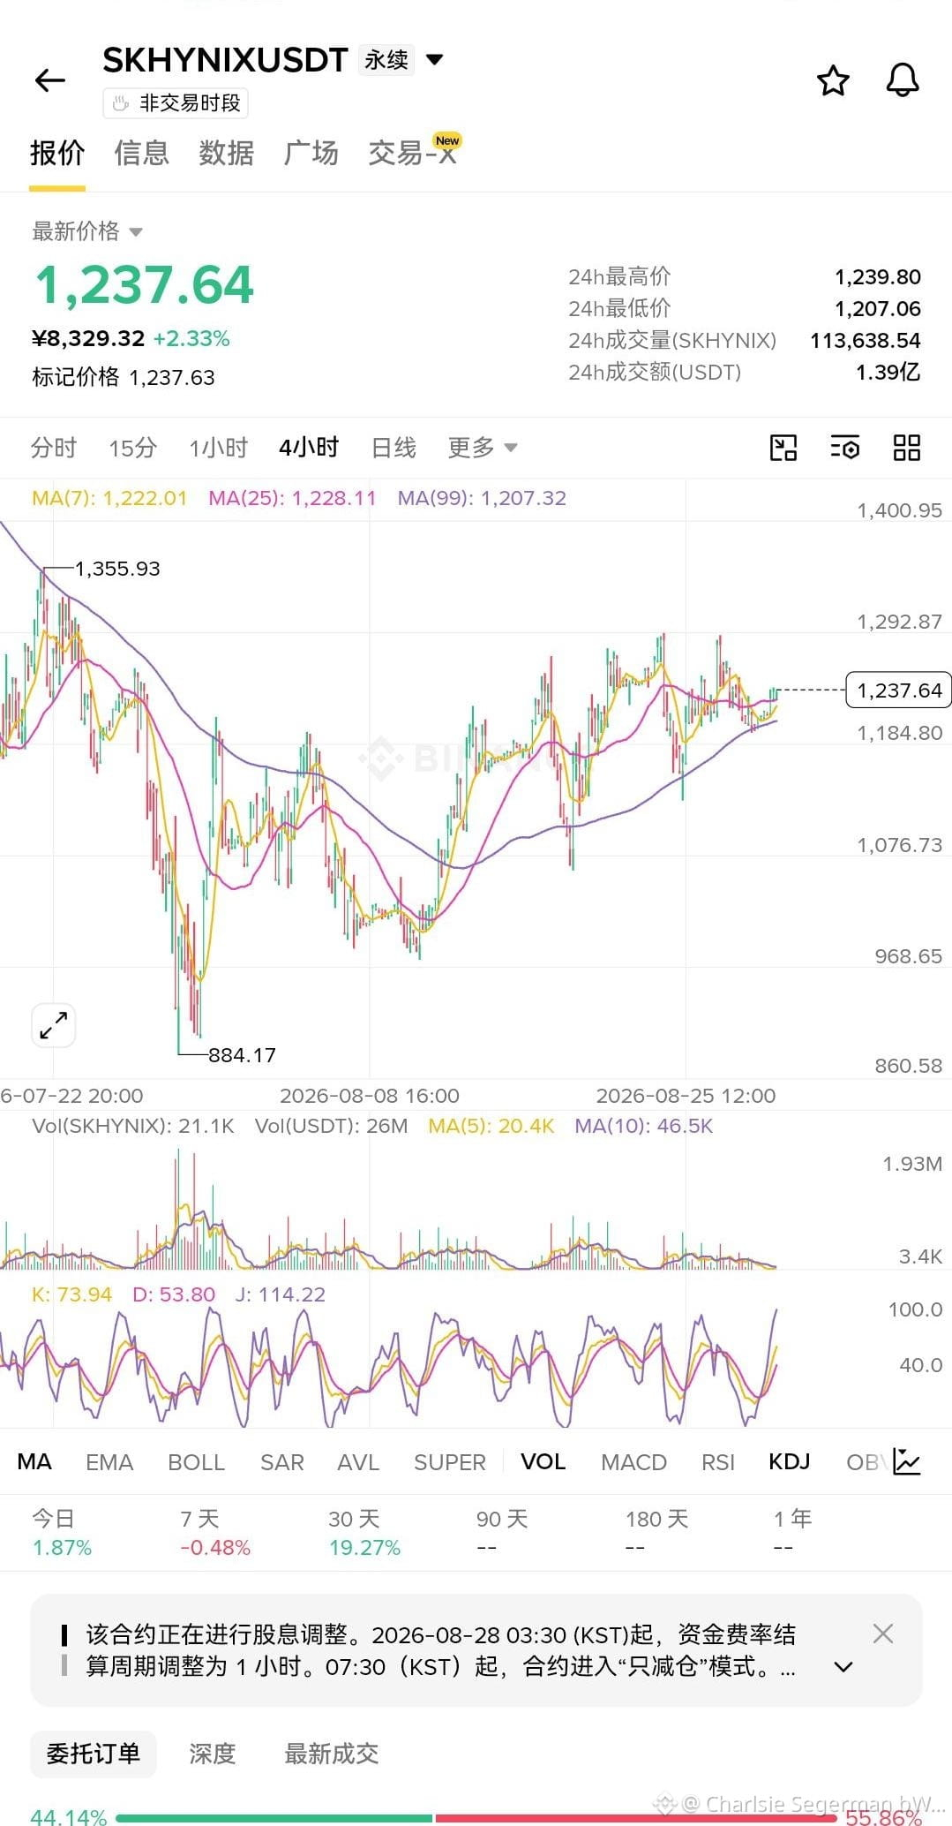The height and width of the screenshot is (1826, 952).
Task: Tap the MA(99): 1,207.32 legend
Action: pyautogui.click(x=482, y=498)
